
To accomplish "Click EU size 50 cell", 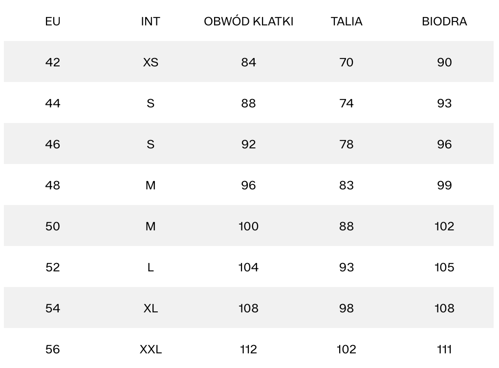I will [53, 226].
